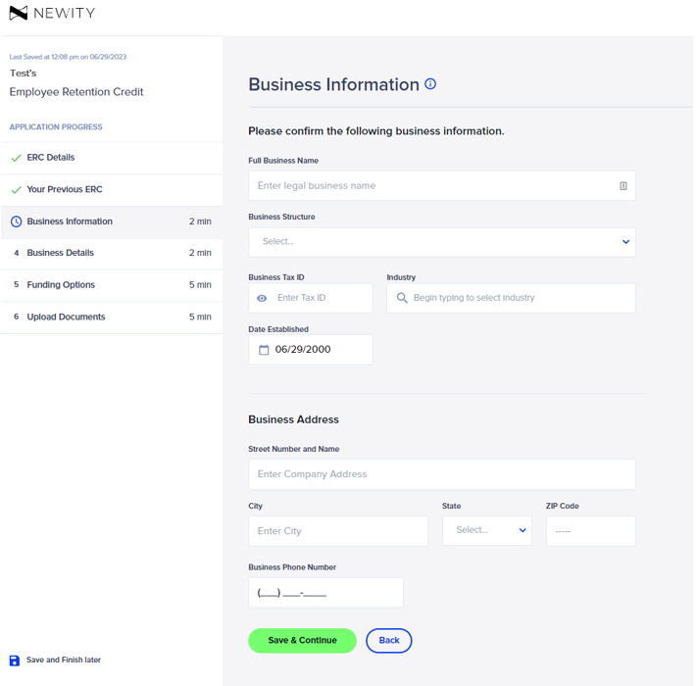Click the Business Information clock icon
696x686 pixels.
pos(16,221)
